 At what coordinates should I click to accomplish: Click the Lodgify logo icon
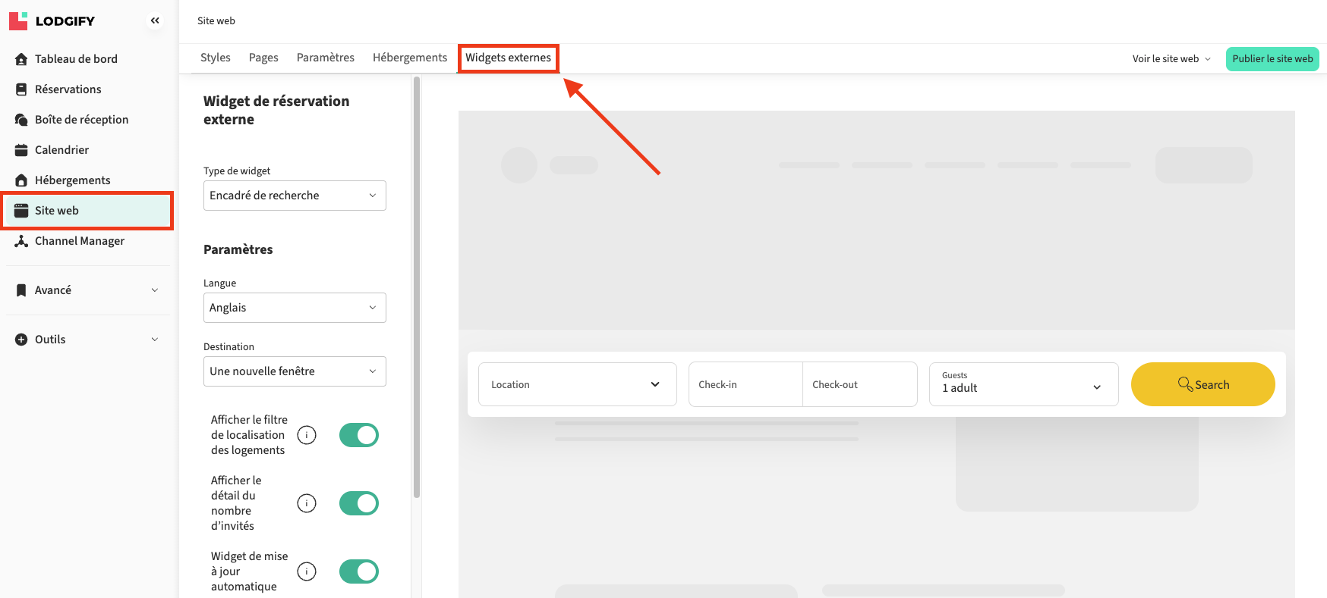point(18,20)
